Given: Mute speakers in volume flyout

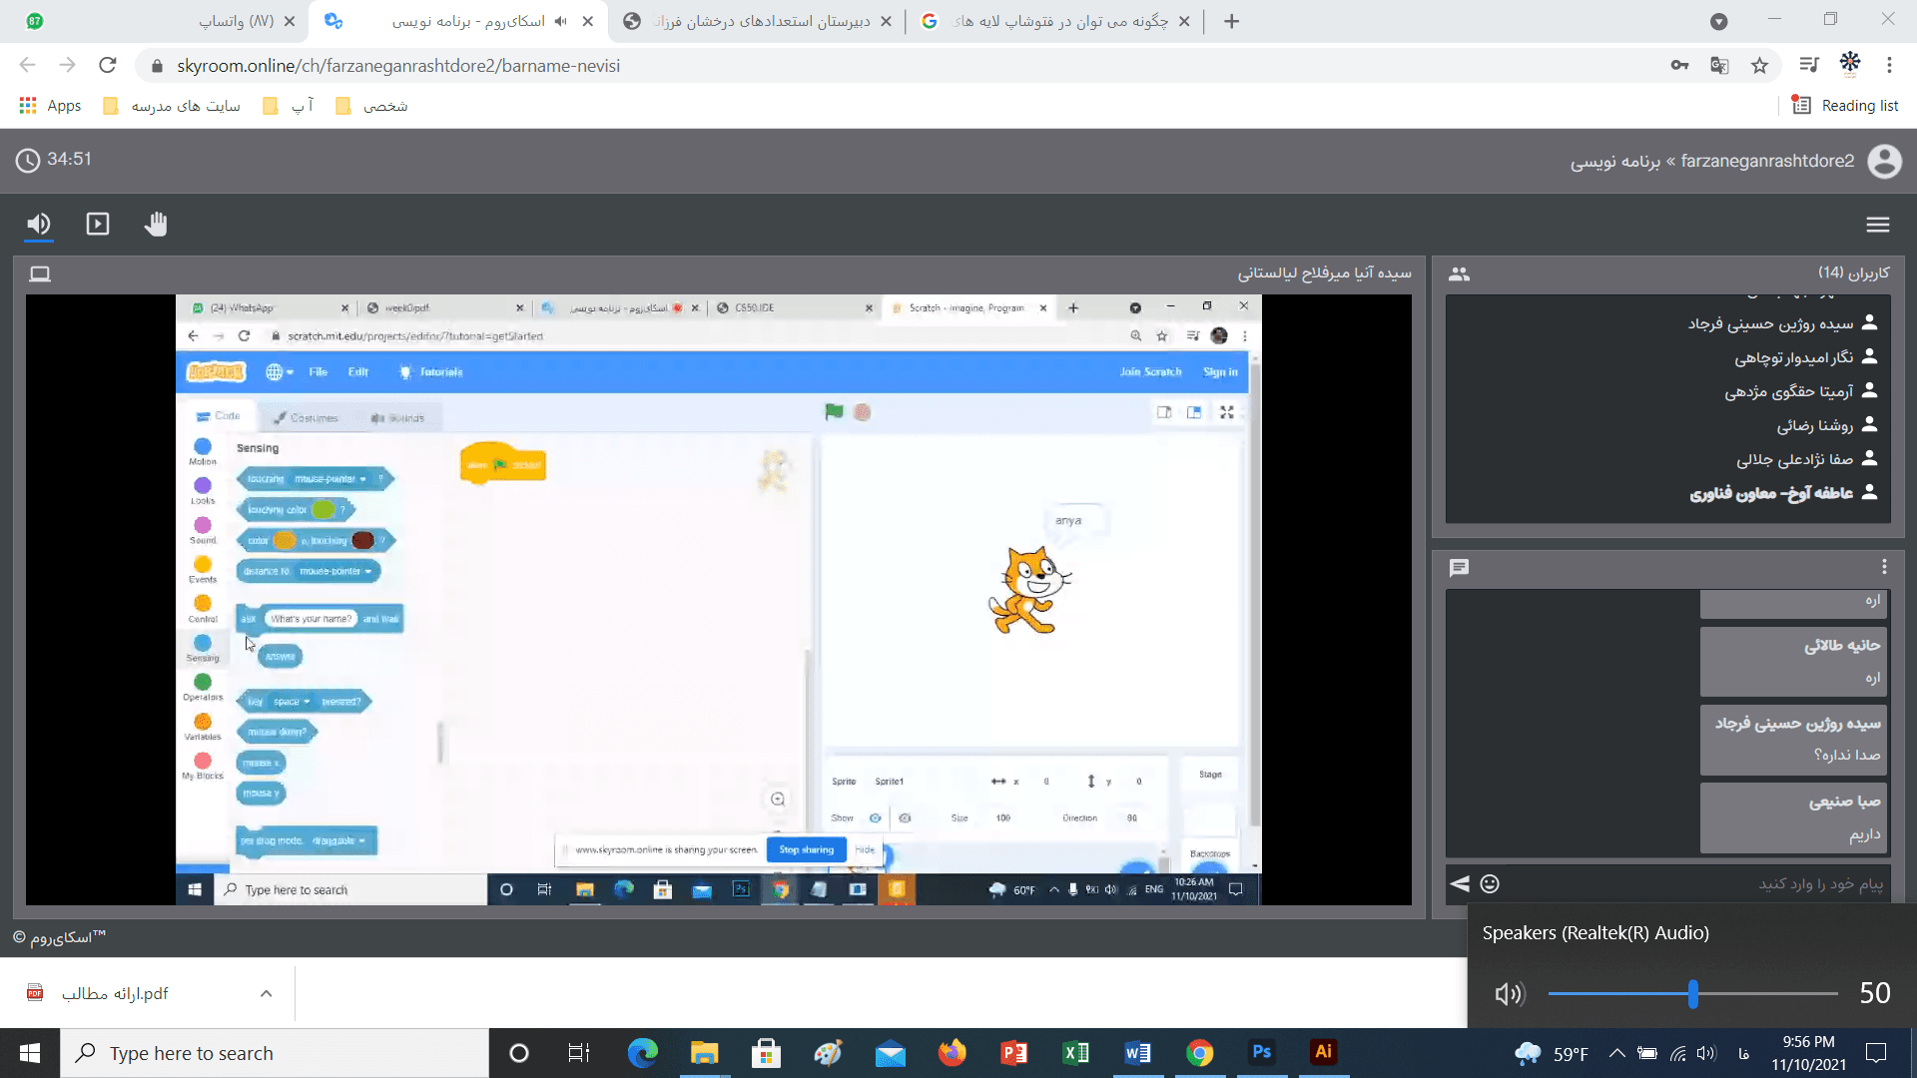Looking at the screenshot, I should (x=1510, y=993).
